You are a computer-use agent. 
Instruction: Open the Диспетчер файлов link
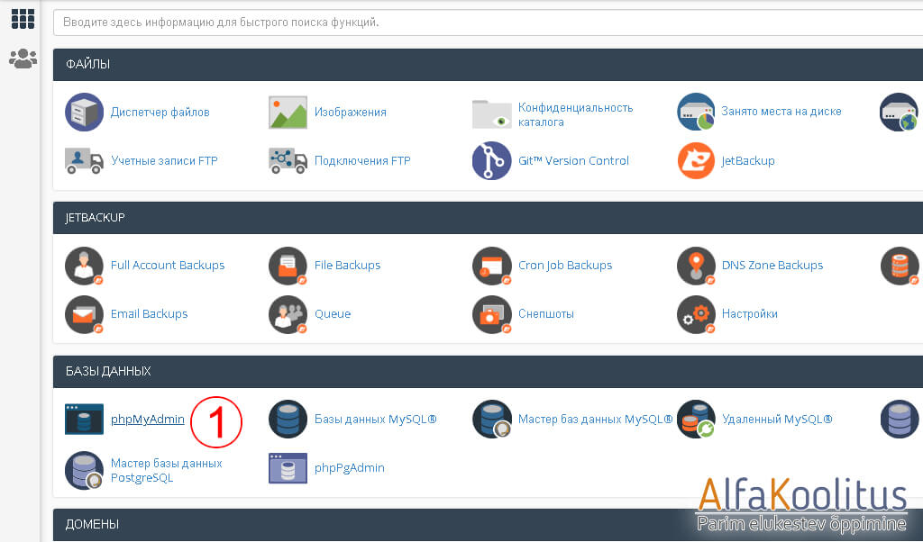pos(160,113)
